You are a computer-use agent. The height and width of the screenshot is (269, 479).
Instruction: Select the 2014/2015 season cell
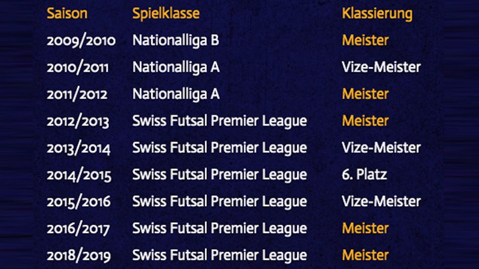[x=79, y=175]
